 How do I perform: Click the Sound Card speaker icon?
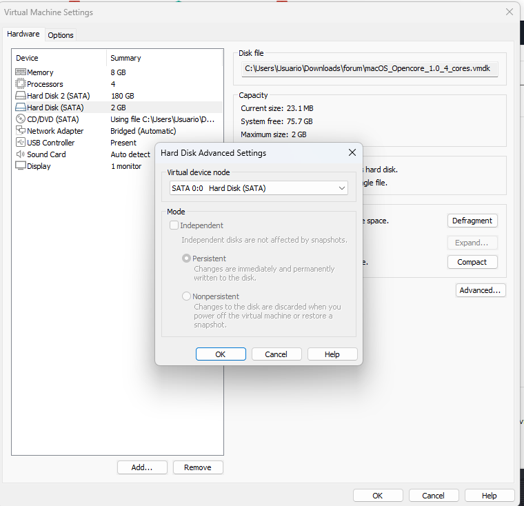(x=21, y=154)
